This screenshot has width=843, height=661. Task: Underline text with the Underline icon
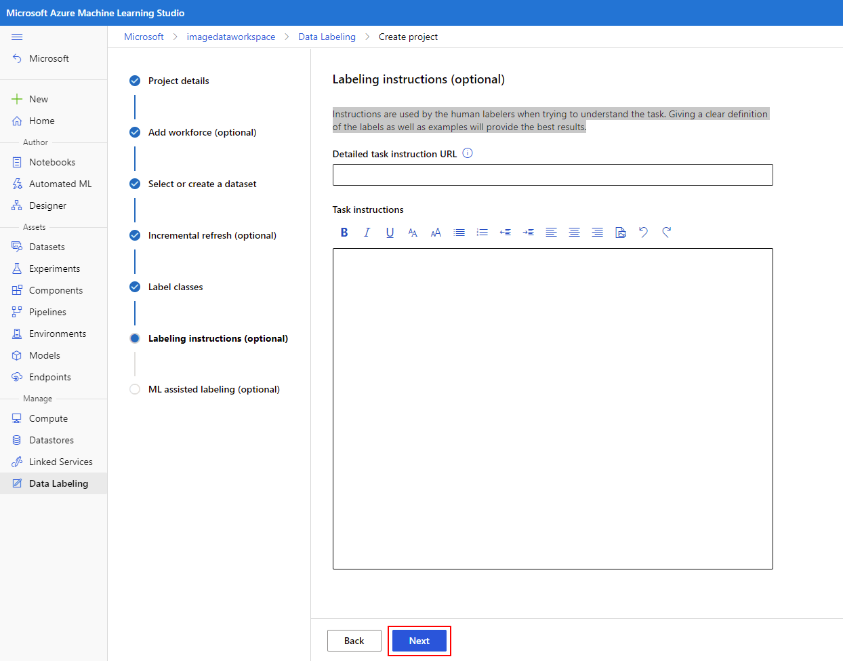point(390,233)
